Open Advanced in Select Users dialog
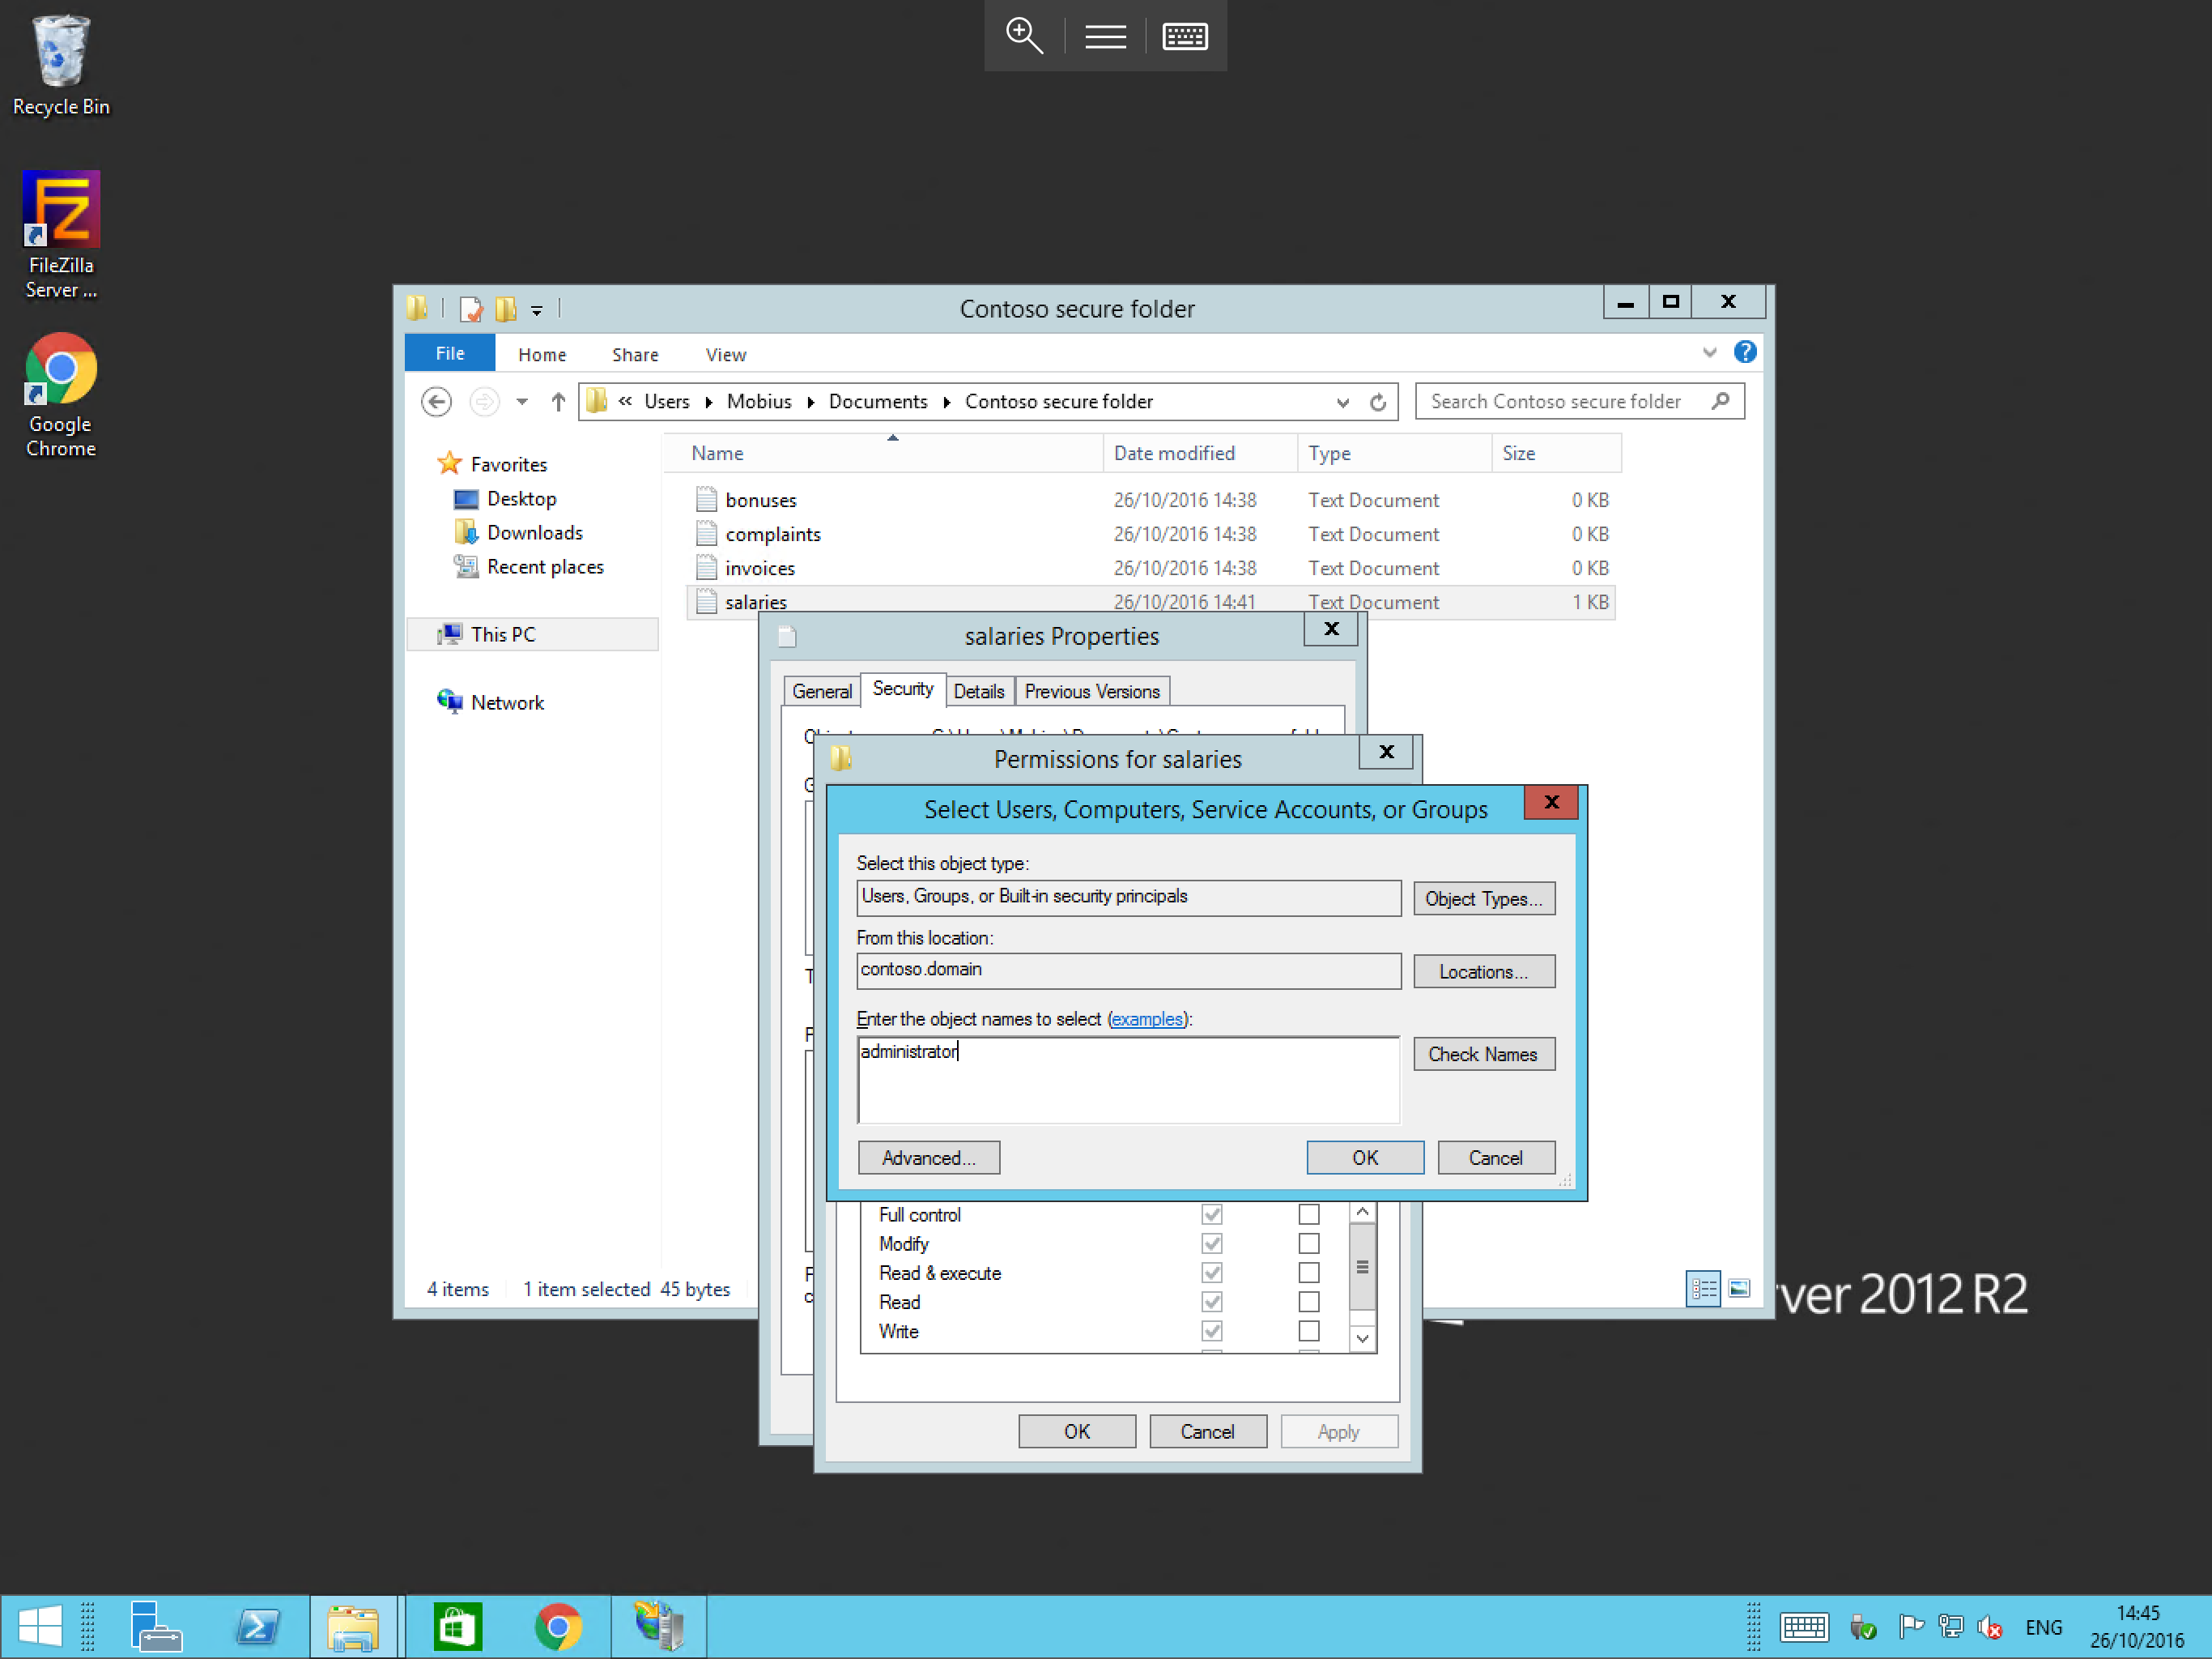This screenshot has height=1659, width=2212. pyautogui.click(x=928, y=1157)
